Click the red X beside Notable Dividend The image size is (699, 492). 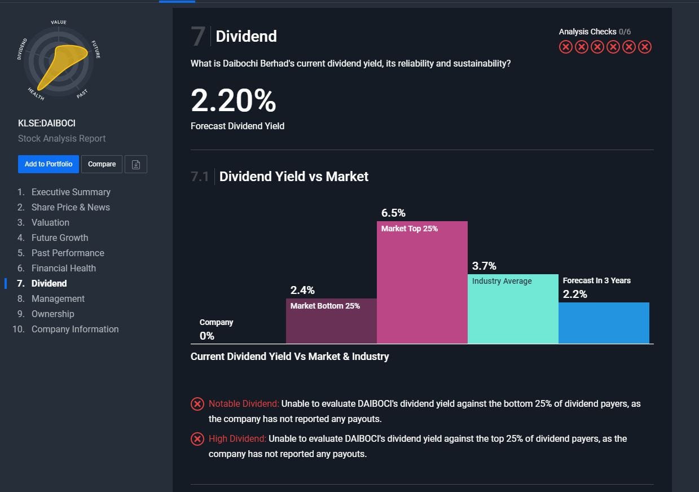point(197,404)
